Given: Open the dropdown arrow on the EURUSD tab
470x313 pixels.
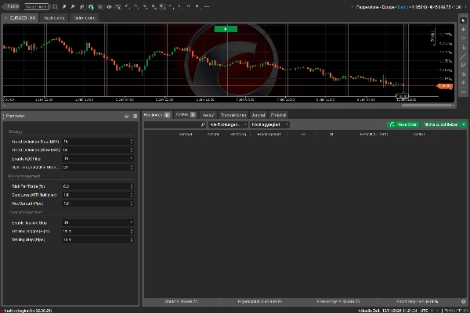Looking at the screenshot, I should coord(5,18).
